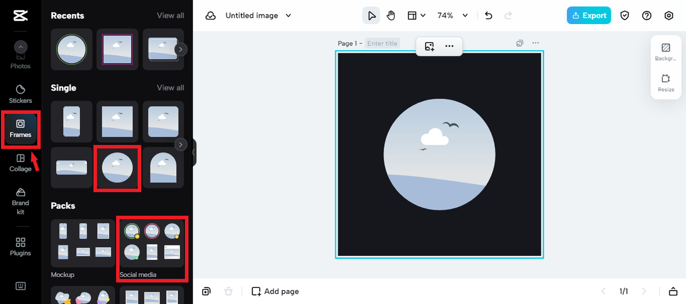The image size is (686, 304).
Task: Open the Plugins panel
Action: coord(20,247)
